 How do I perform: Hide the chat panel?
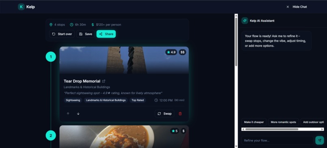[x=297, y=7]
